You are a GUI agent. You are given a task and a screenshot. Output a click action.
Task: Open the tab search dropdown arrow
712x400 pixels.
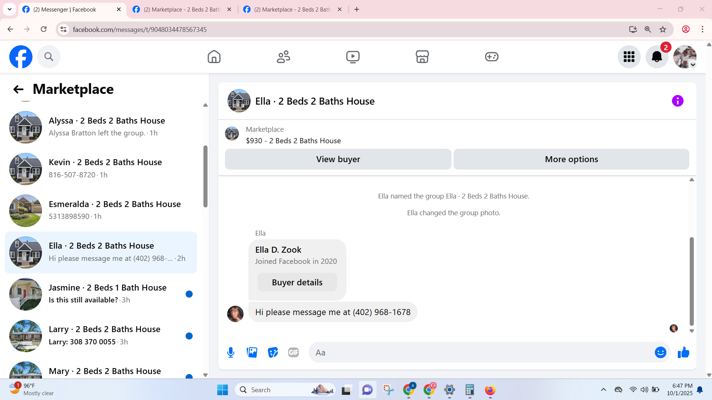pyautogui.click(x=10, y=9)
